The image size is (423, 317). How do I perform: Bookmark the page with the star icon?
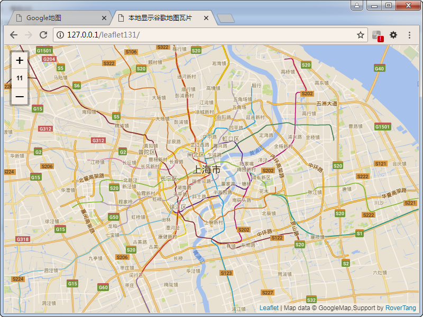361,35
